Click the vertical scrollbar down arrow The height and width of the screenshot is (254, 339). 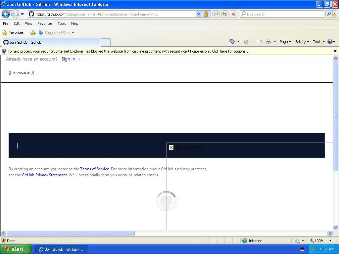[336, 227]
